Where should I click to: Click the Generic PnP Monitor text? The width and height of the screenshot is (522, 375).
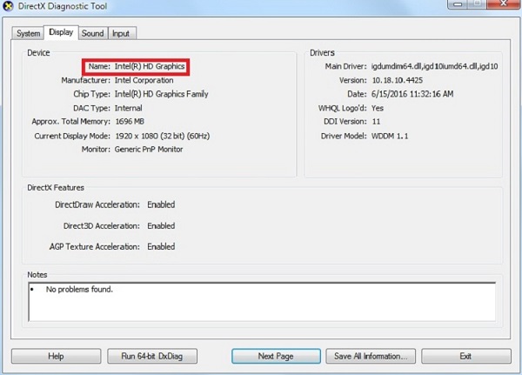click(151, 150)
